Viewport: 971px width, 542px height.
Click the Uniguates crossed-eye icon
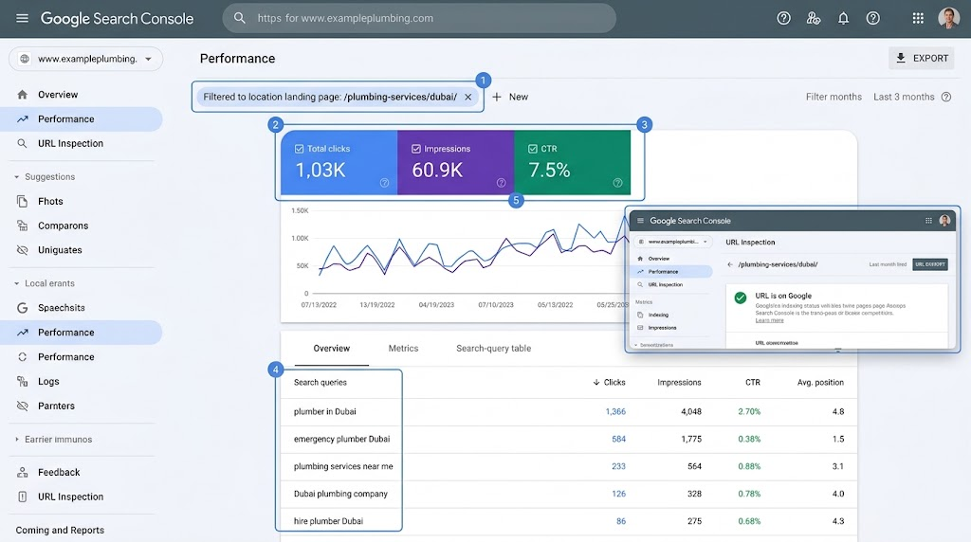(x=23, y=250)
